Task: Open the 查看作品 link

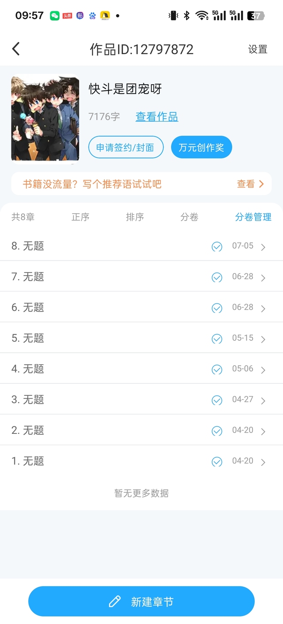Action: click(157, 117)
